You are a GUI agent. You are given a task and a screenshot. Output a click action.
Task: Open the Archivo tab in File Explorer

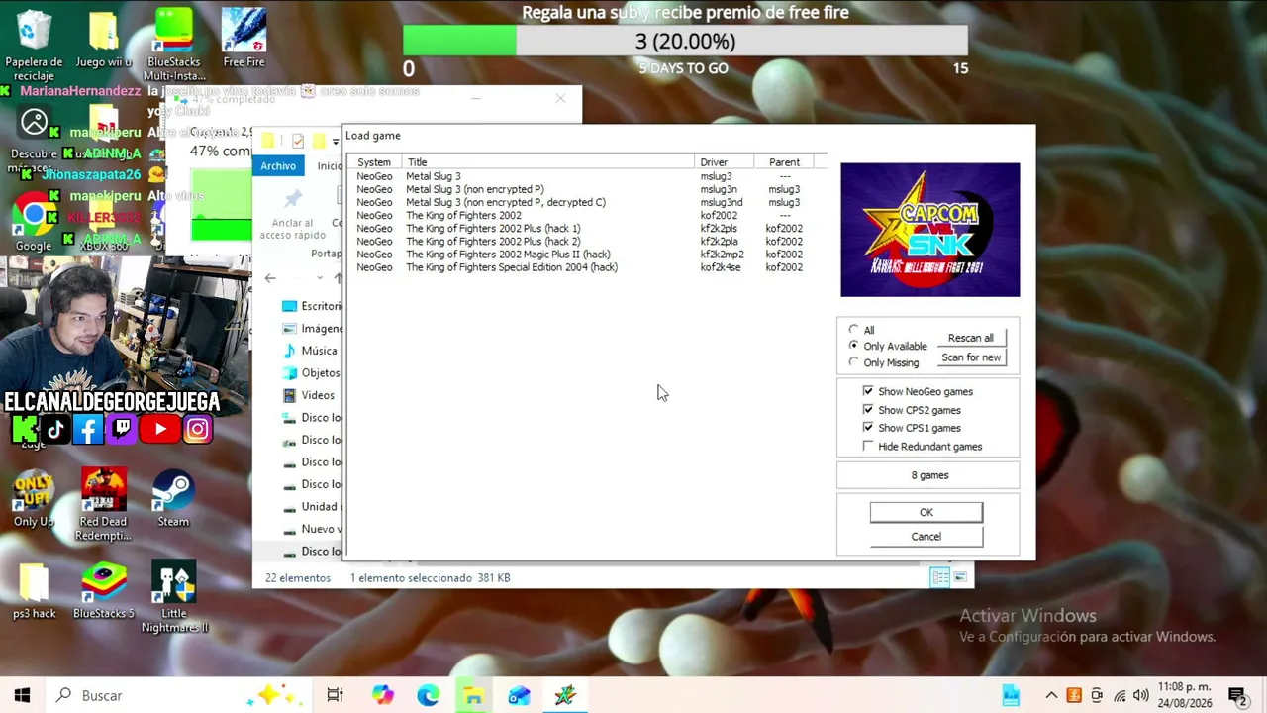278,165
